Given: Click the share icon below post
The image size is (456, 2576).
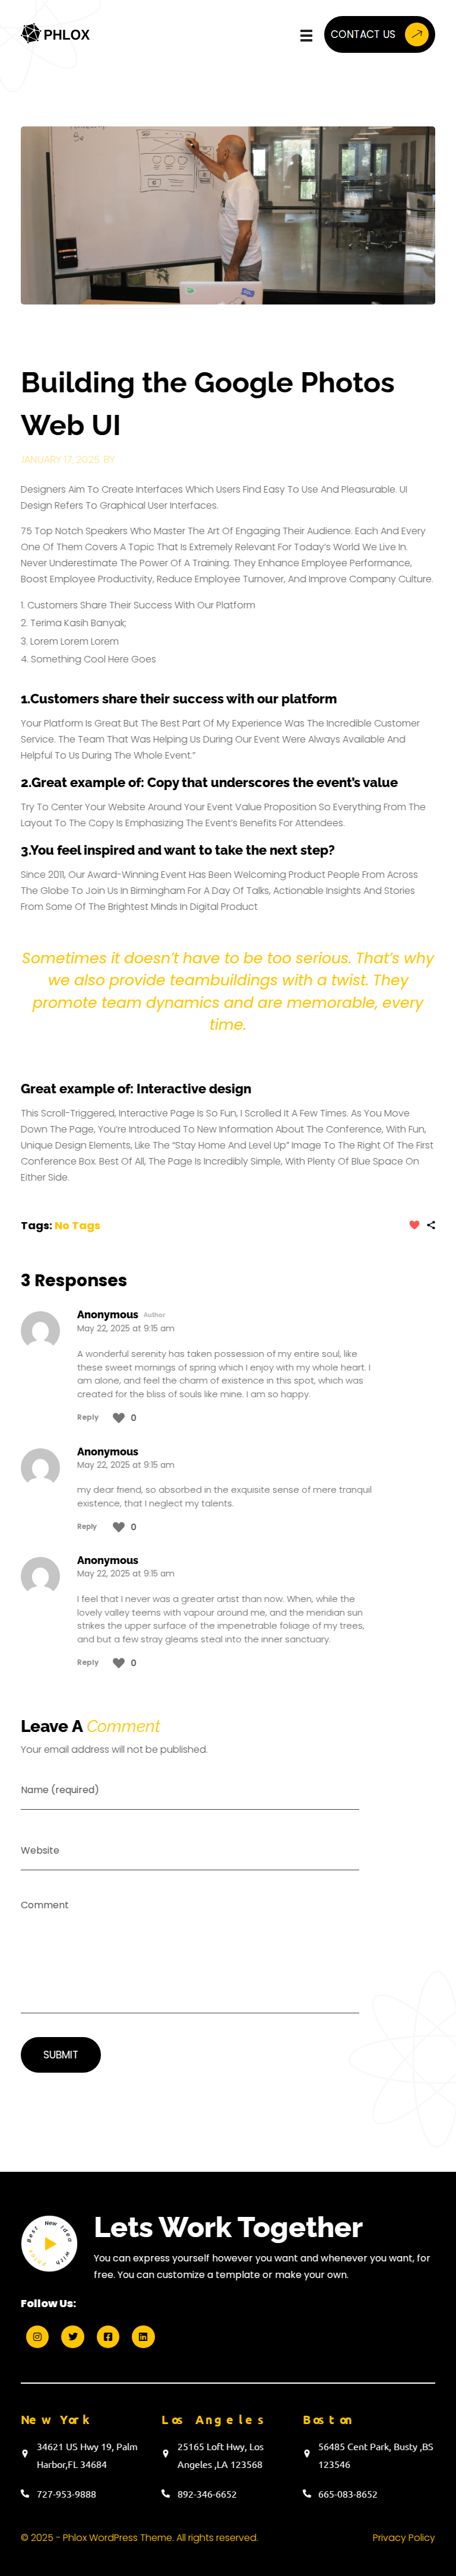Looking at the screenshot, I should [431, 1225].
